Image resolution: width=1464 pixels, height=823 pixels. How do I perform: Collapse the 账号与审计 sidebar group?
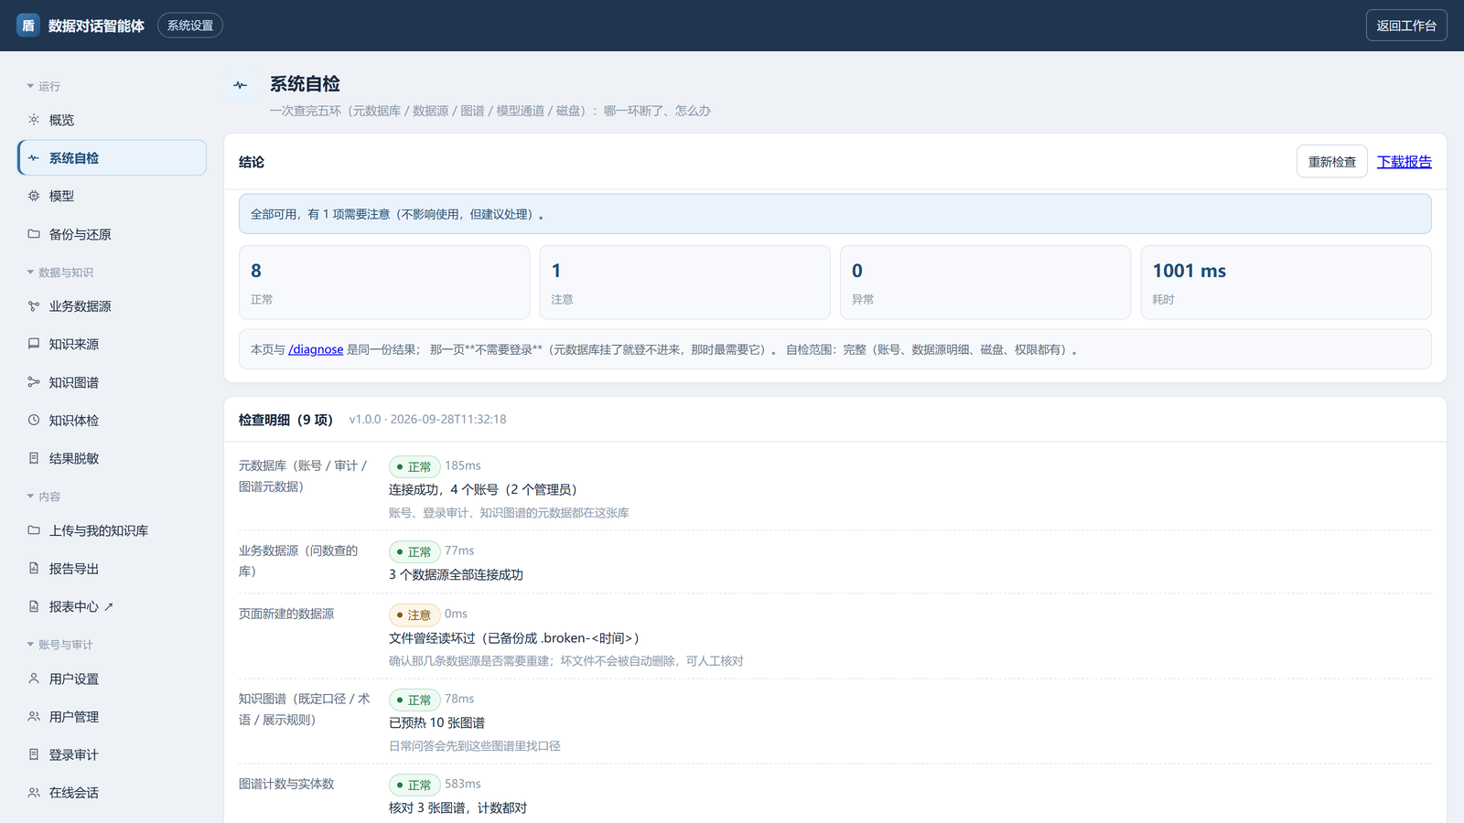point(59,645)
